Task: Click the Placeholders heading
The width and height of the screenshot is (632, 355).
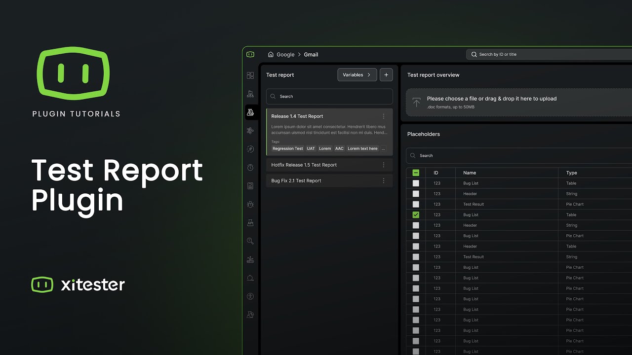Action: (x=424, y=134)
